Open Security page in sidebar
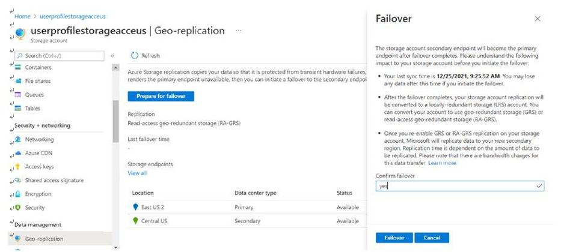 [x=35, y=208]
